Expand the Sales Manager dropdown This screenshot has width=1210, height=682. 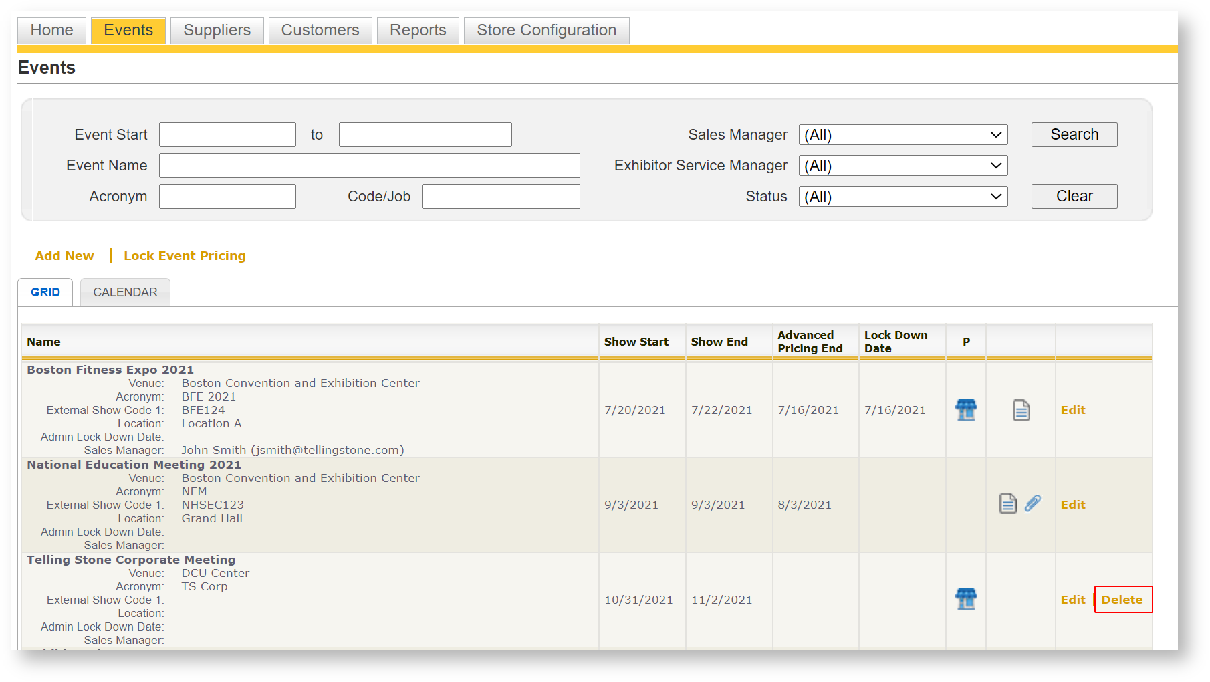point(902,135)
